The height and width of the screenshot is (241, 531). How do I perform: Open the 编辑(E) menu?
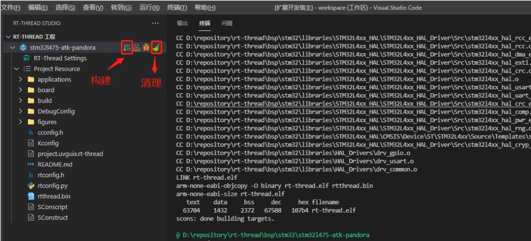[x=37, y=7]
